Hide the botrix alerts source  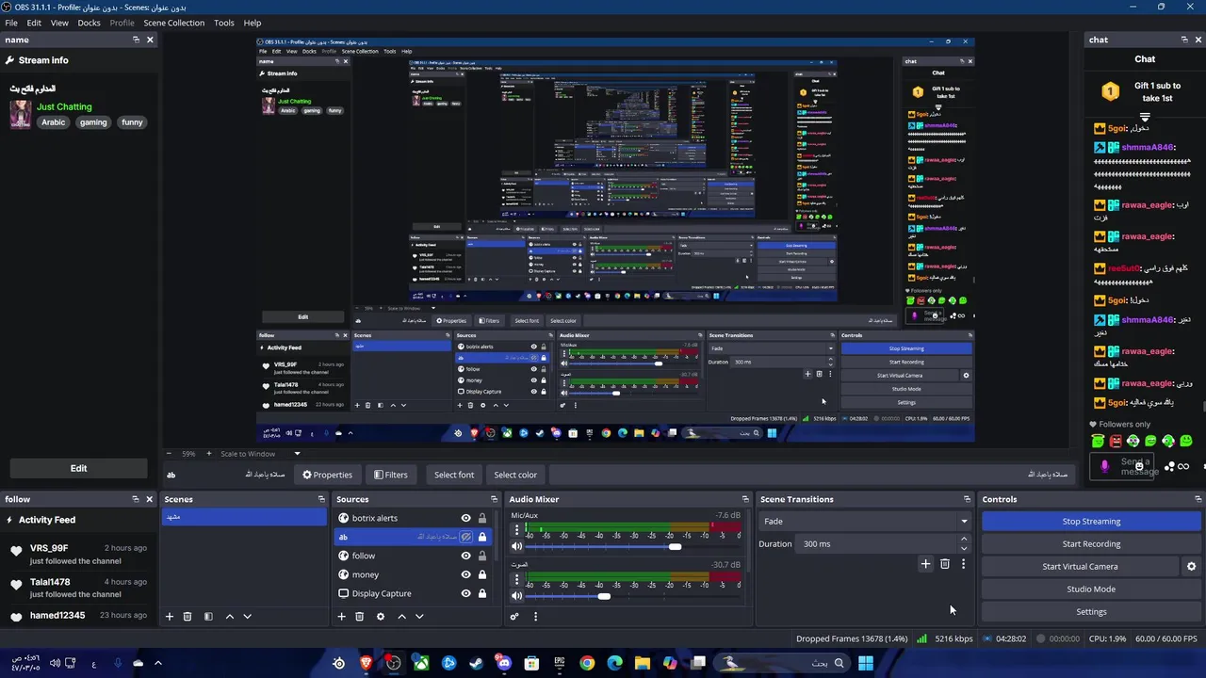(x=465, y=518)
